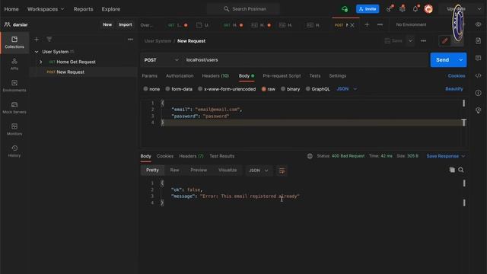This screenshot has height=274, width=487.
Task: Click the Search Postman field
Action: pos(243,9)
